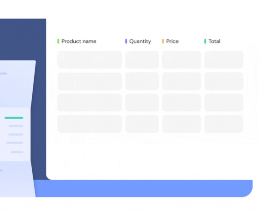Select third row Total cell
The image size is (259, 216).
(224, 103)
